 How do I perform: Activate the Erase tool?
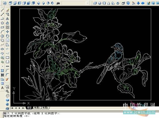[x=7, y=10]
